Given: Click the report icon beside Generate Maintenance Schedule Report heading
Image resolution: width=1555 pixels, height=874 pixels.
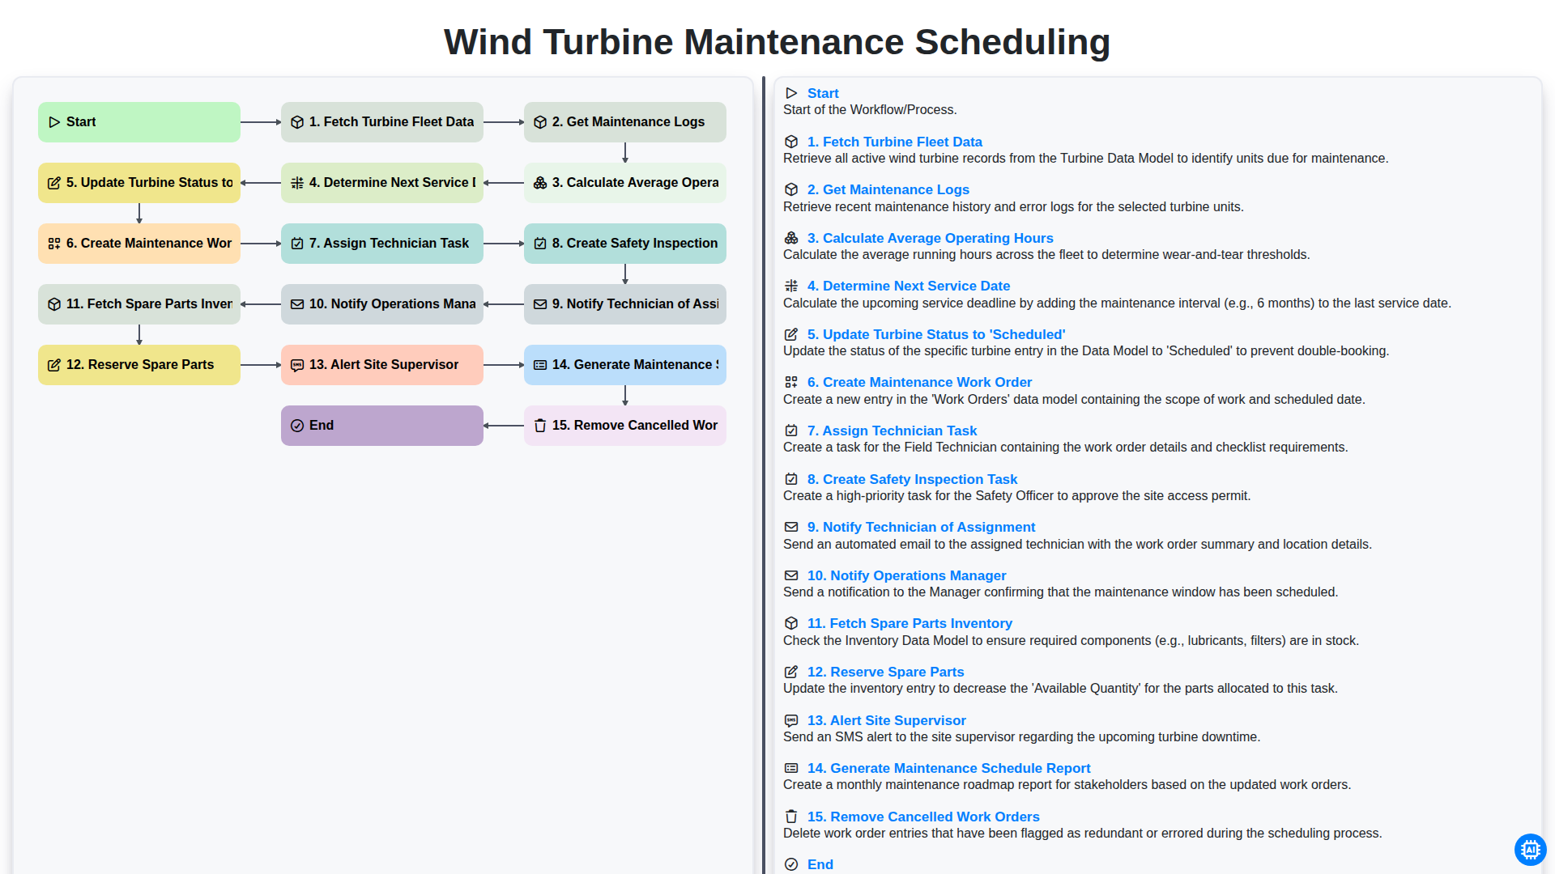Looking at the screenshot, I should click(791, 768).
